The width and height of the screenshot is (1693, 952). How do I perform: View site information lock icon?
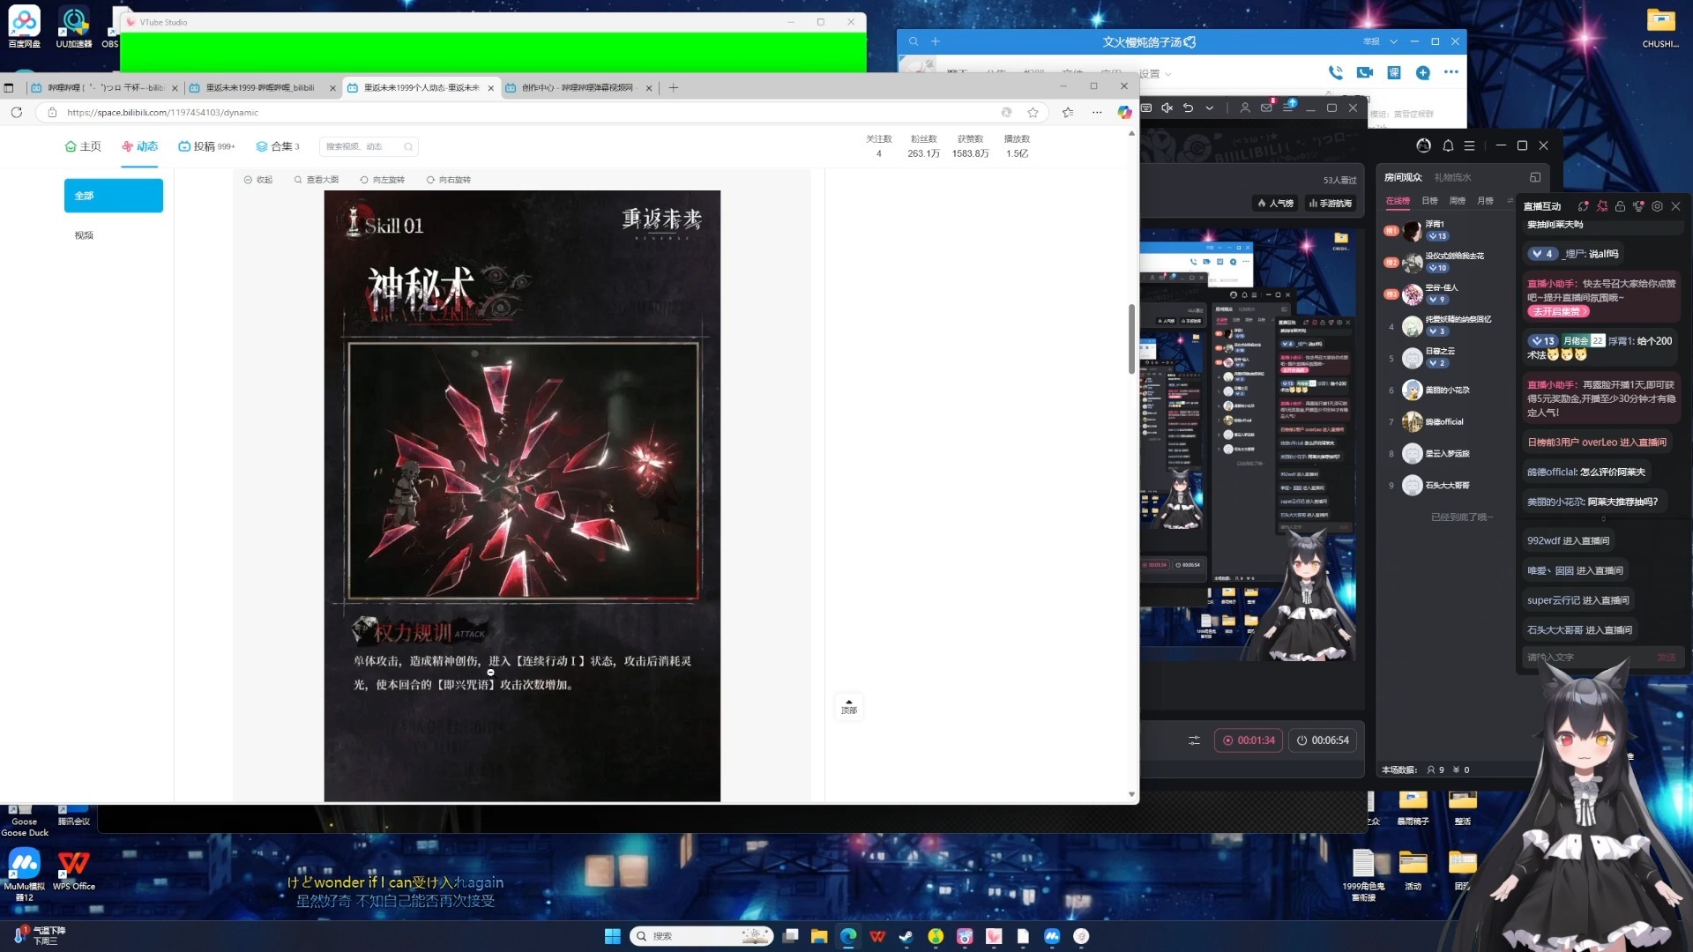52,112
